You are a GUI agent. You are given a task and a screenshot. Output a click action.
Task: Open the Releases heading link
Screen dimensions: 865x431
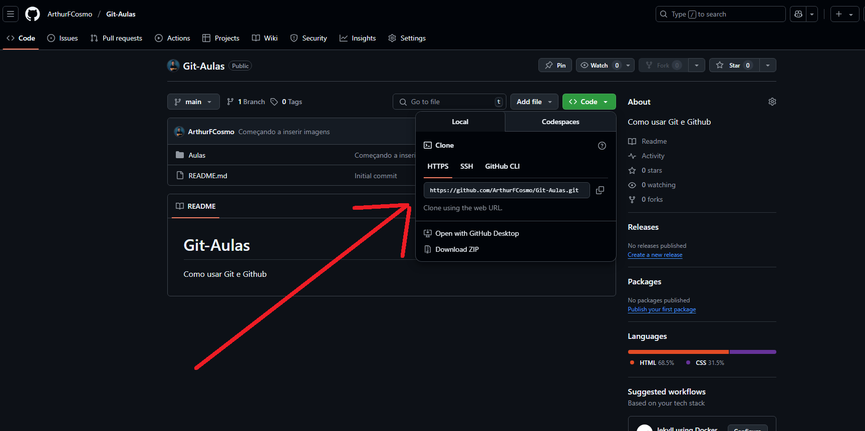[643, 227]
